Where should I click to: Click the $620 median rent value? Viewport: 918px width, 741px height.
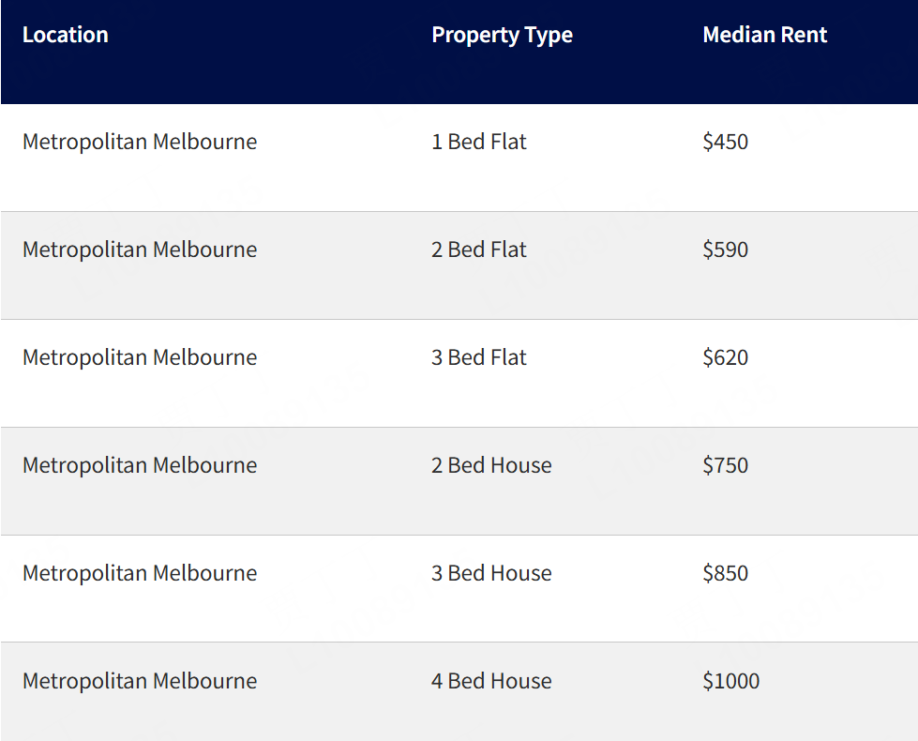[725, 358]
